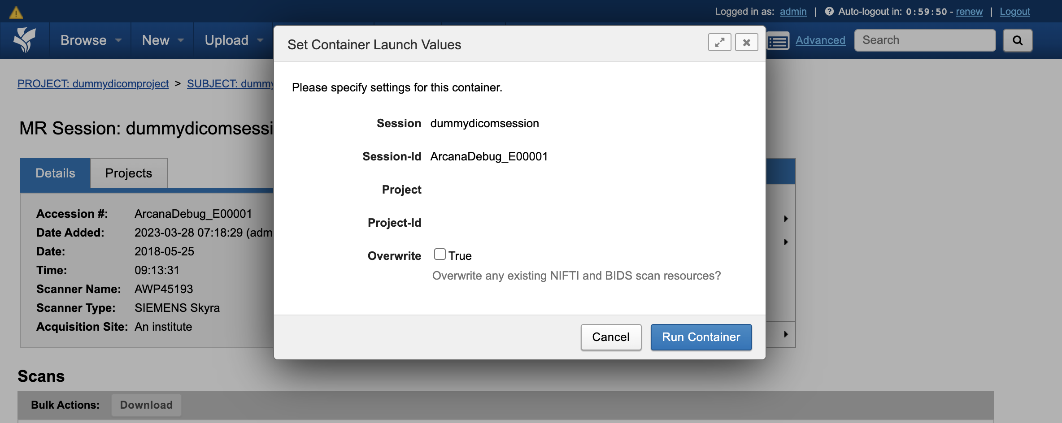Close the Set Container Launch Values dialog
The height and width of the screenshot is (423, 1062).
pyautogui.click(x=746, y=42)
